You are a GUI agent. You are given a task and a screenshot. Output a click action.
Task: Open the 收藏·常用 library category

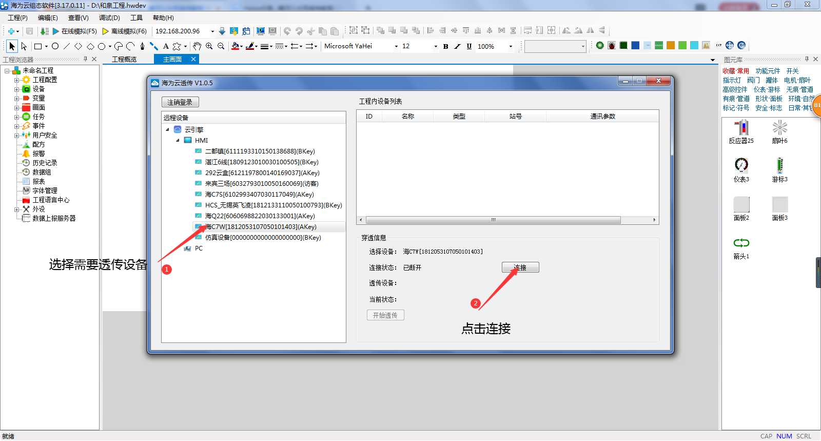coord(736,71)
